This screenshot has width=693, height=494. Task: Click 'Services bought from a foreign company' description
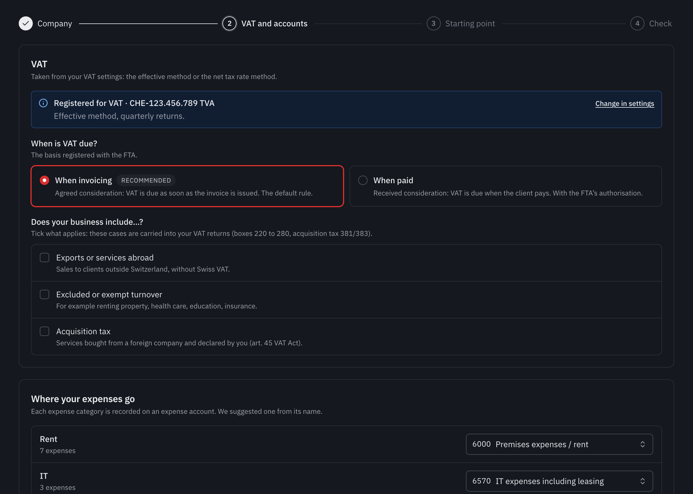[x=179, y=343]
